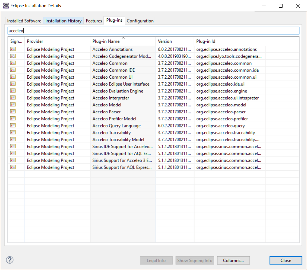Click the Legal Info button
The width and height of the screenshot is (307, 270).
coord(156,260)
